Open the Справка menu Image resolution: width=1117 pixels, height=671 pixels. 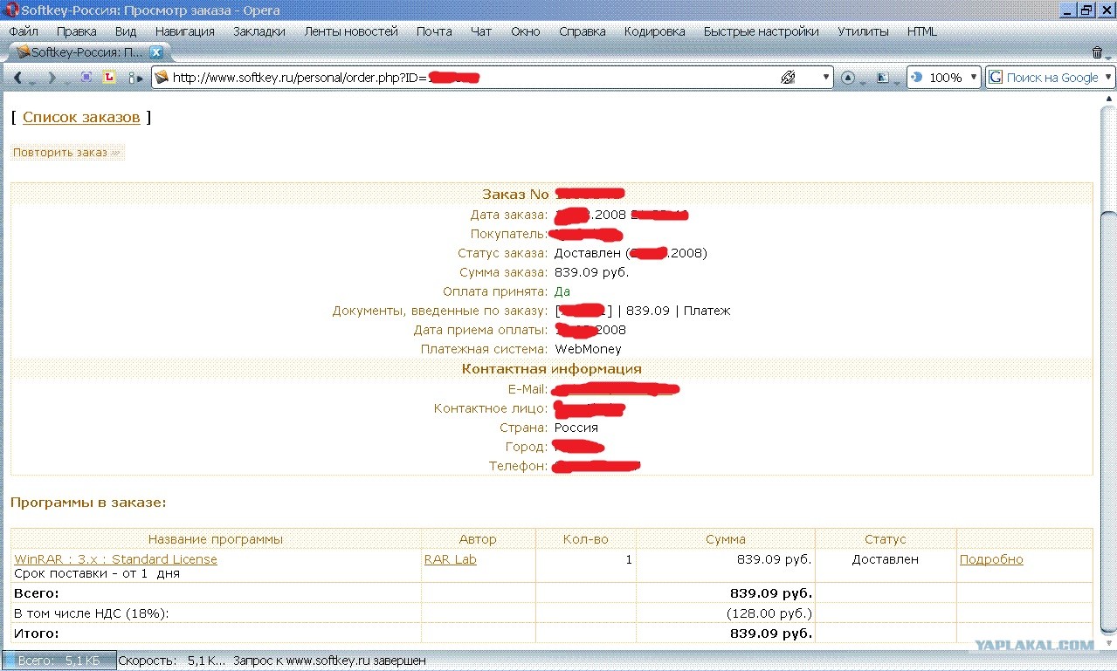click(583, 31)
